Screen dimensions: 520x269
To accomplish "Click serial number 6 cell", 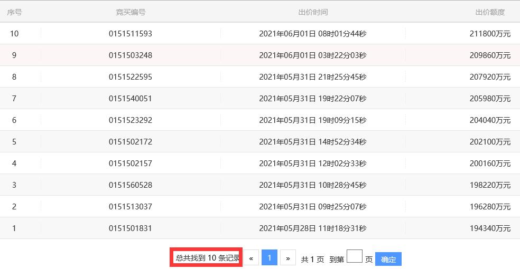I will pyautogui.click(x=14, y=120).
